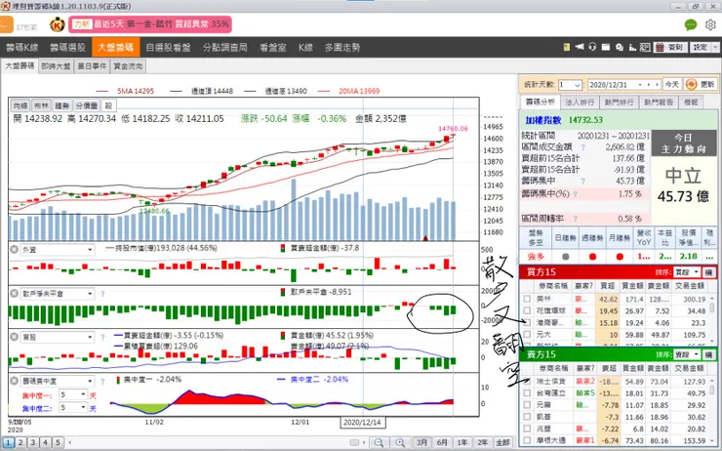Expand the 設定 dropdown arrow
Viewport: 722px width, 451px height.
click(715, 47)
